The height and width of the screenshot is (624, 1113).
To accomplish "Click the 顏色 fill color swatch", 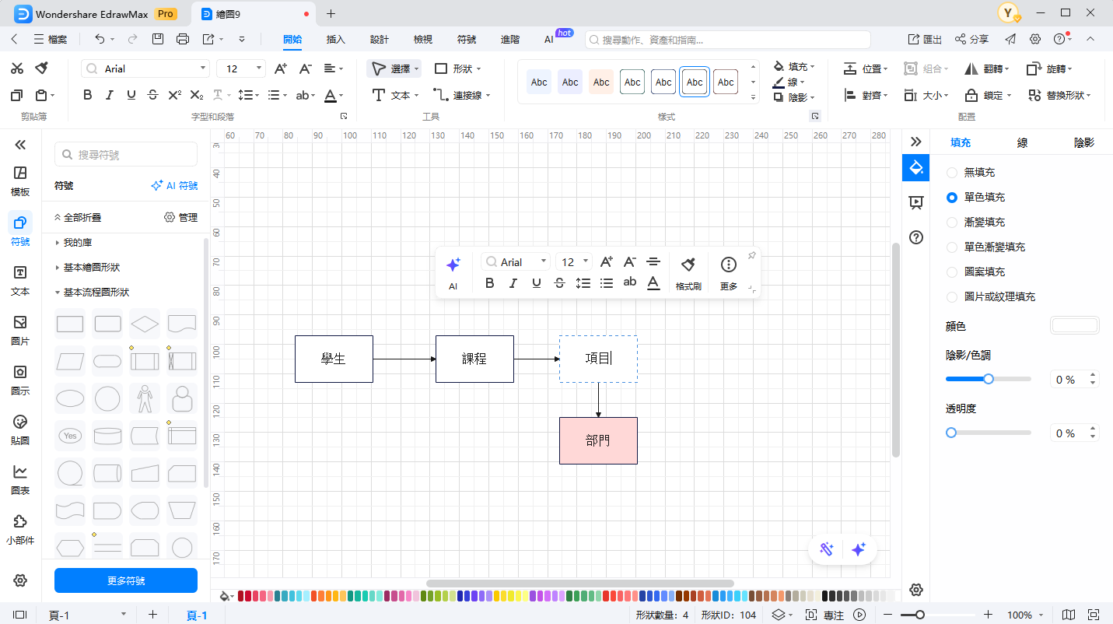I will click(1075, 326).
